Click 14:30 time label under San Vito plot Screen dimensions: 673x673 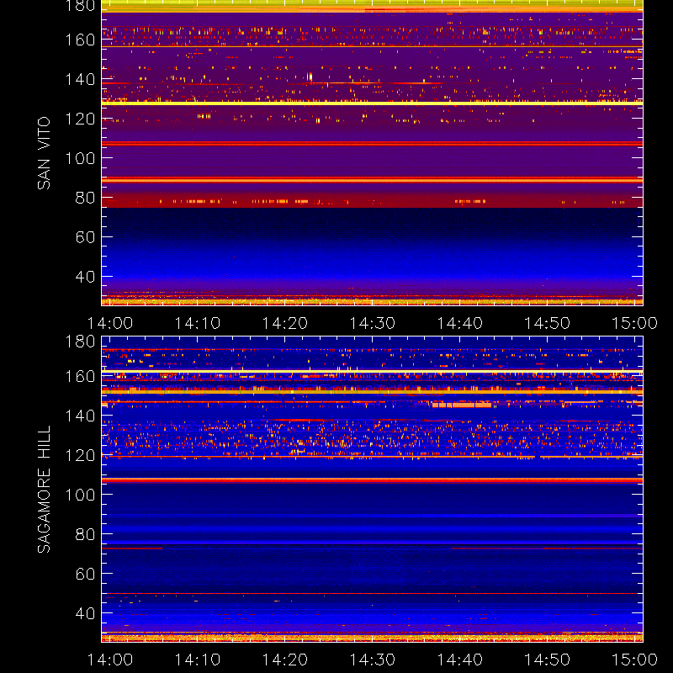tap(372, 323)
